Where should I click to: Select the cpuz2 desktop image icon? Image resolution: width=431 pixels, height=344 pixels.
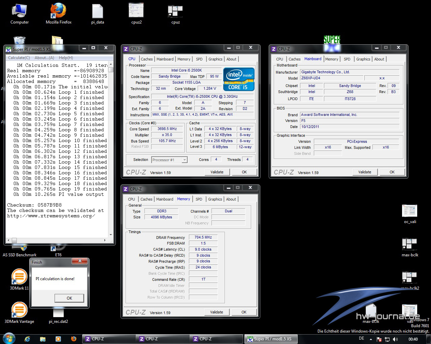pyautogui.click(x=136, y=14)
